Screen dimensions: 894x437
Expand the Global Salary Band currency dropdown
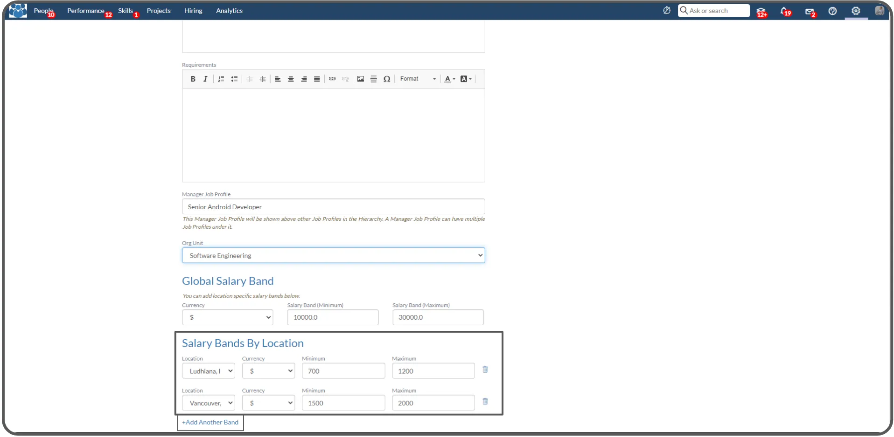coord(227,317)
